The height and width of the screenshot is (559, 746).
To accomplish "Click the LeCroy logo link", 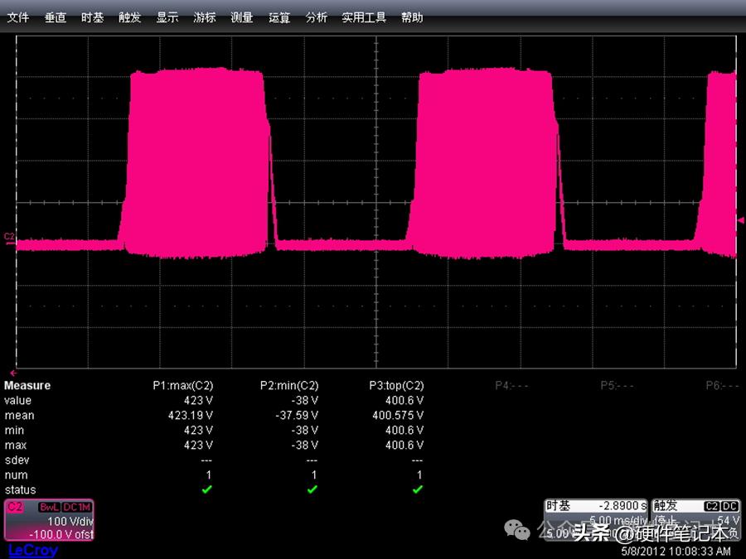I will coord(32,551).
